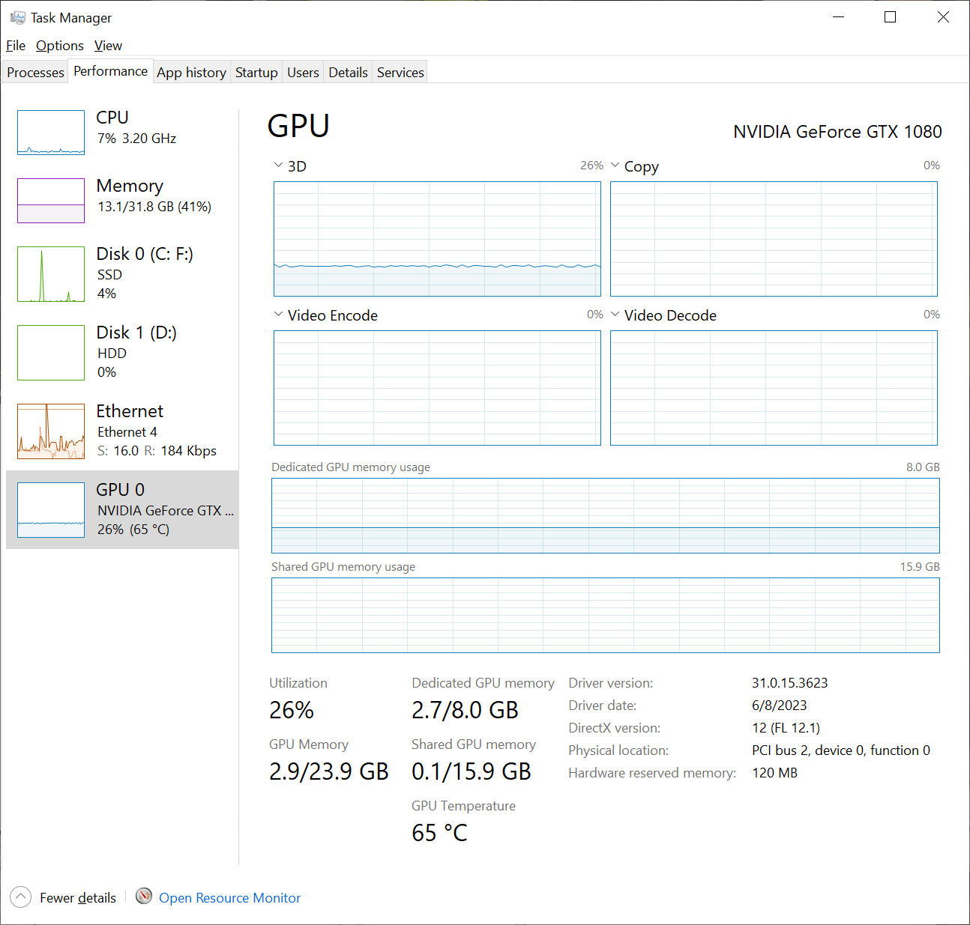The width and height of the screenshot is (970, 925).
Task: Select the Performance tab
Action: tap(111, 71)
